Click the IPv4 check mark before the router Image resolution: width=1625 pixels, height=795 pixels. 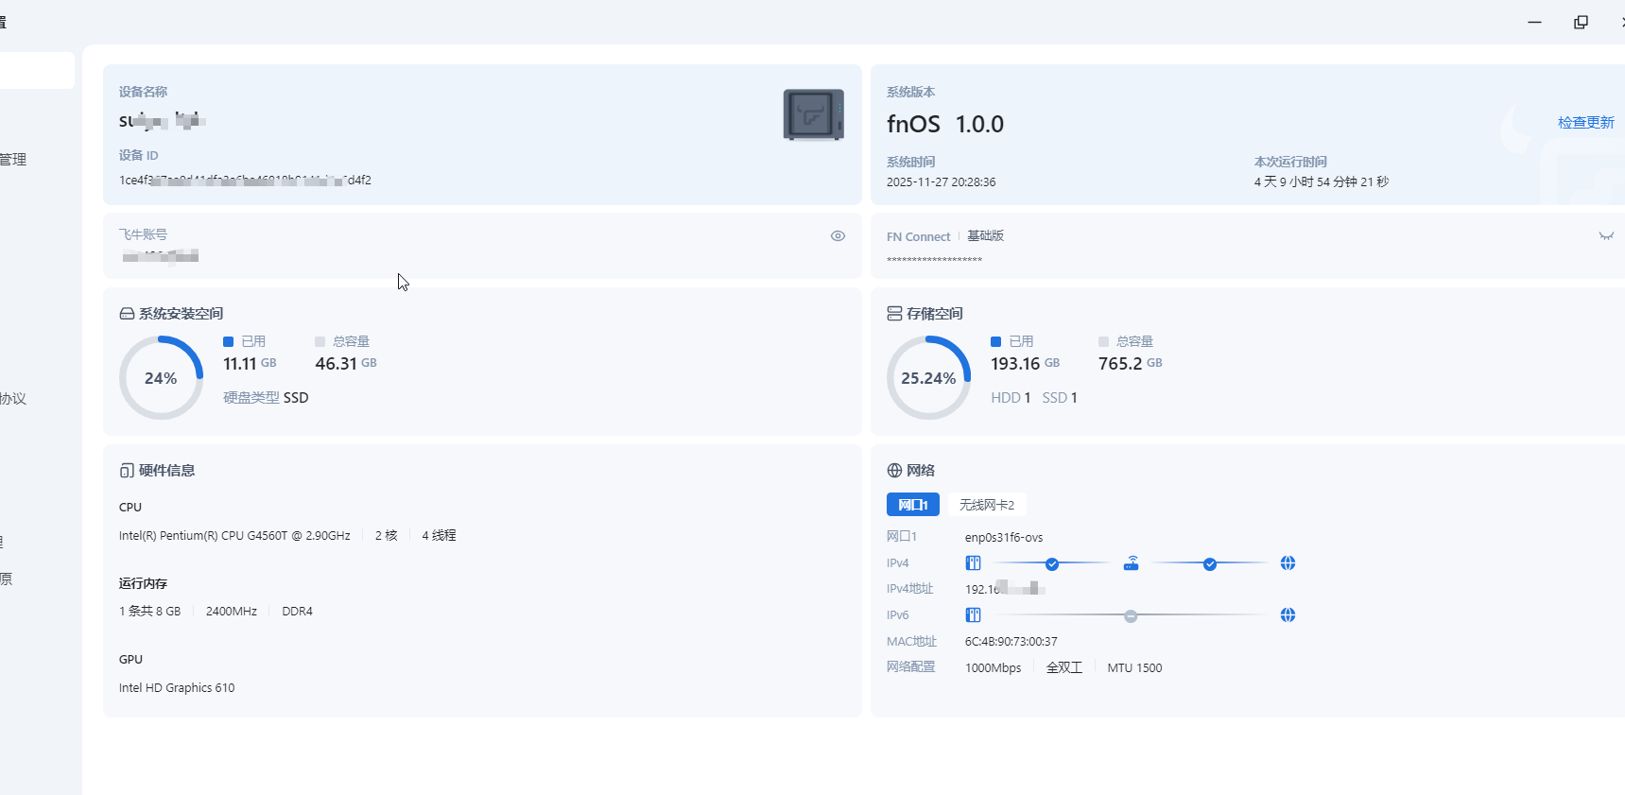[1052, 564]
